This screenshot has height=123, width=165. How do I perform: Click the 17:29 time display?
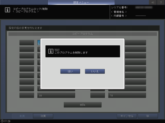tap(7, 121)
